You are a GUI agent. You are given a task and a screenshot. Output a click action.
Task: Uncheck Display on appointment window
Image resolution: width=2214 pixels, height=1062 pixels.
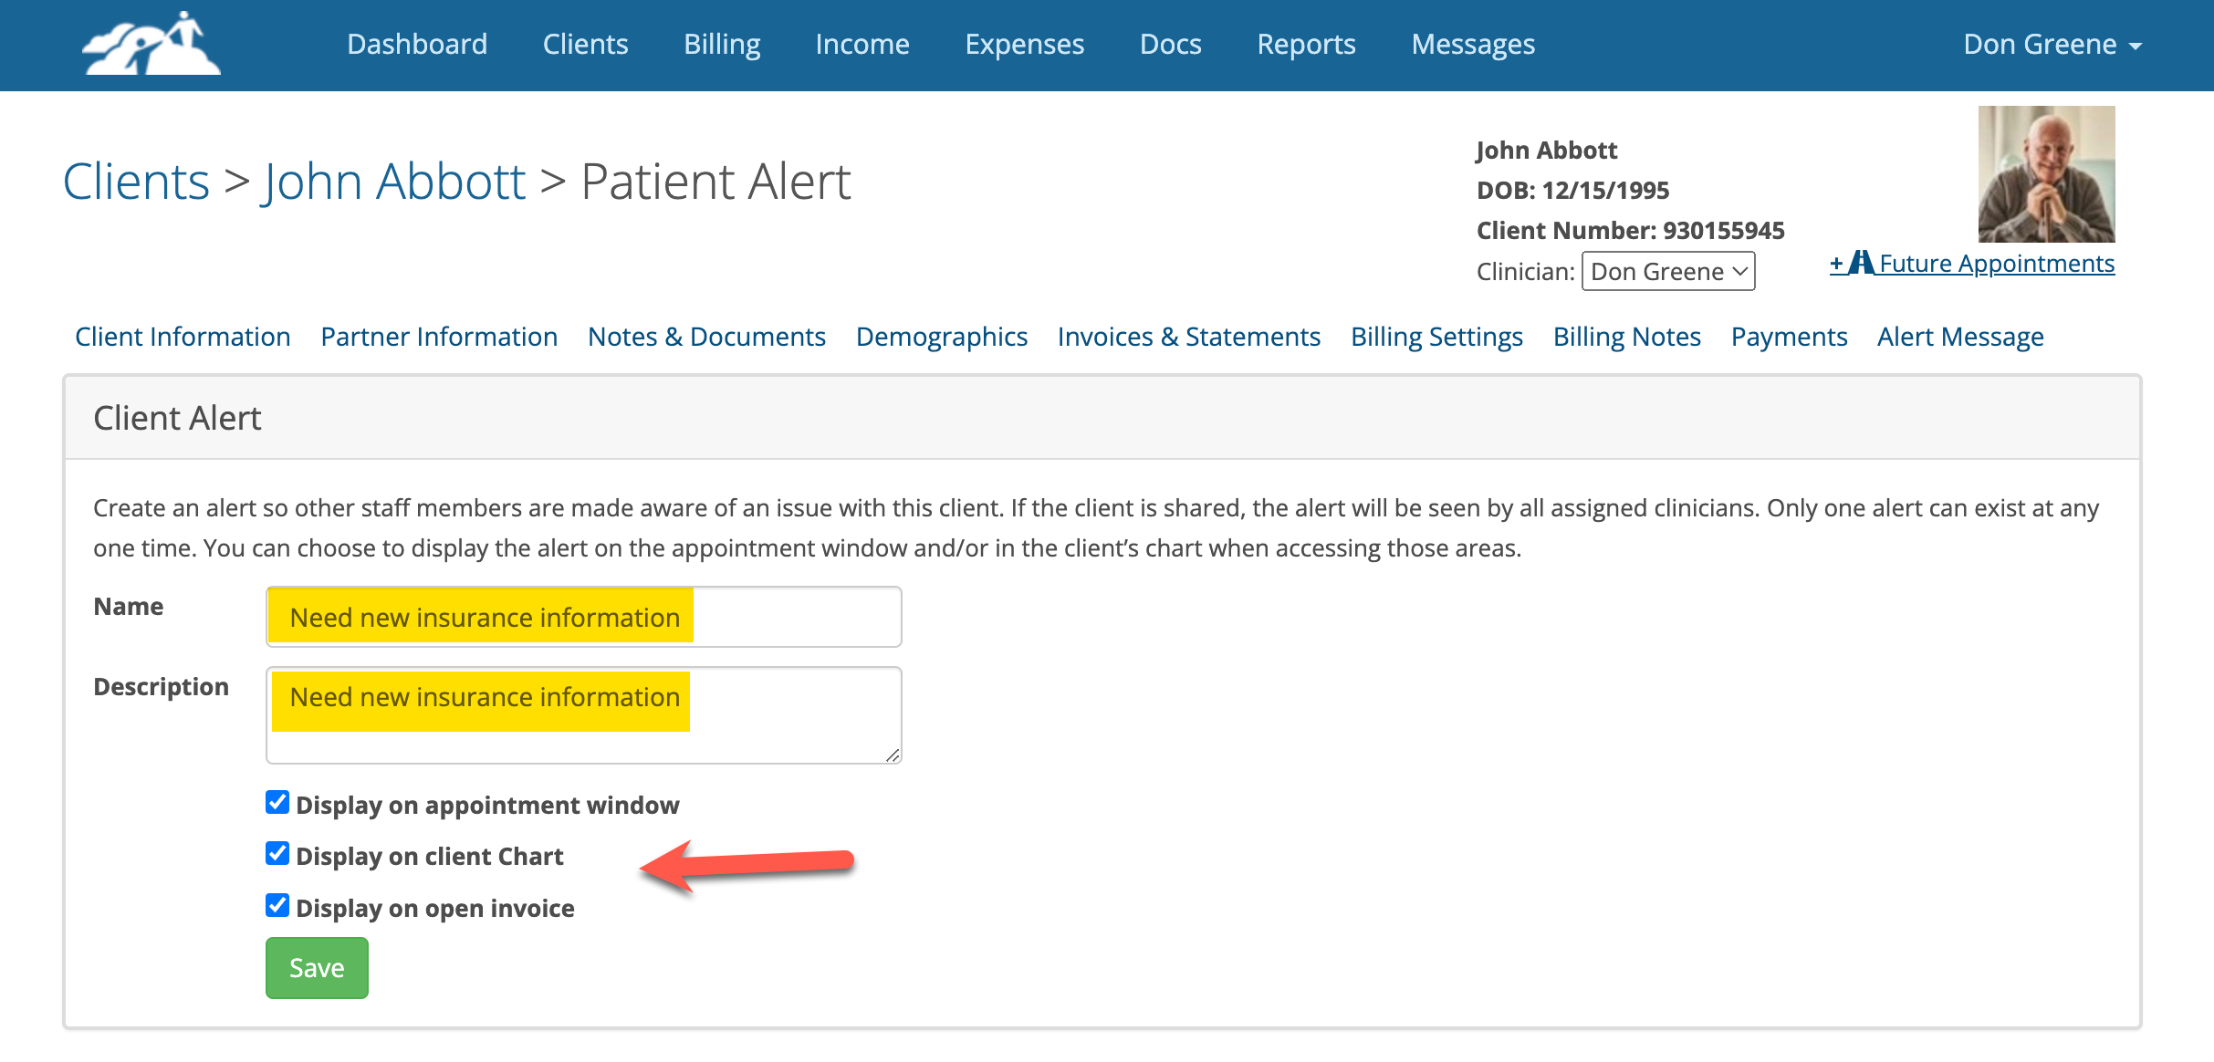point(277,803)
